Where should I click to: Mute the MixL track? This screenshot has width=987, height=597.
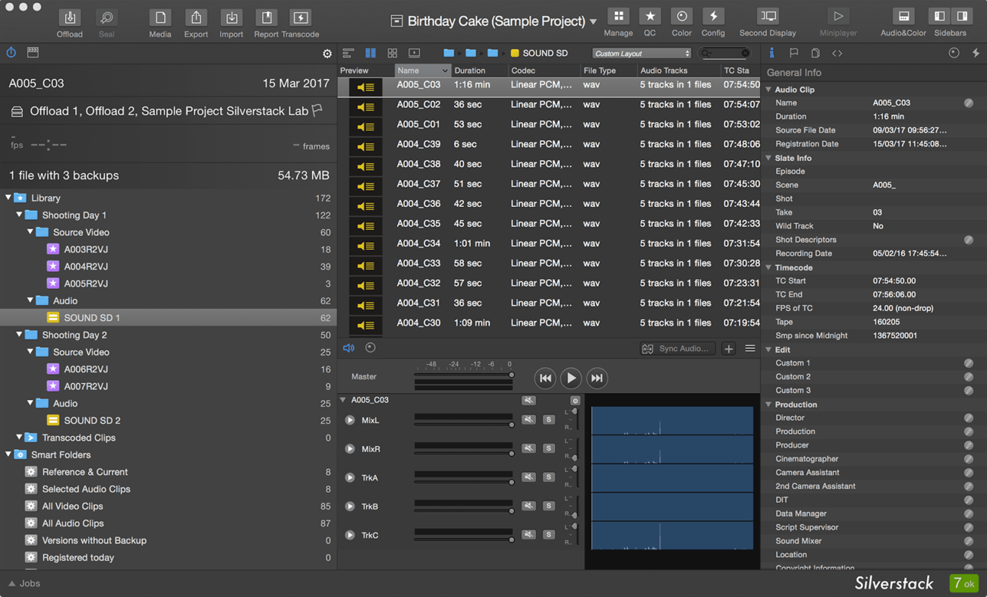(528, 419)
